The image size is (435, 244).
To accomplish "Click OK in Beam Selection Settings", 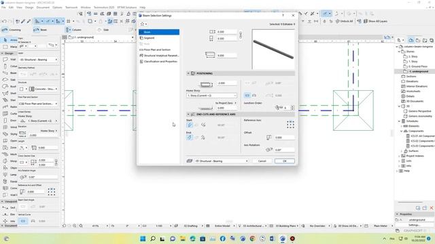I will (285, 161).
